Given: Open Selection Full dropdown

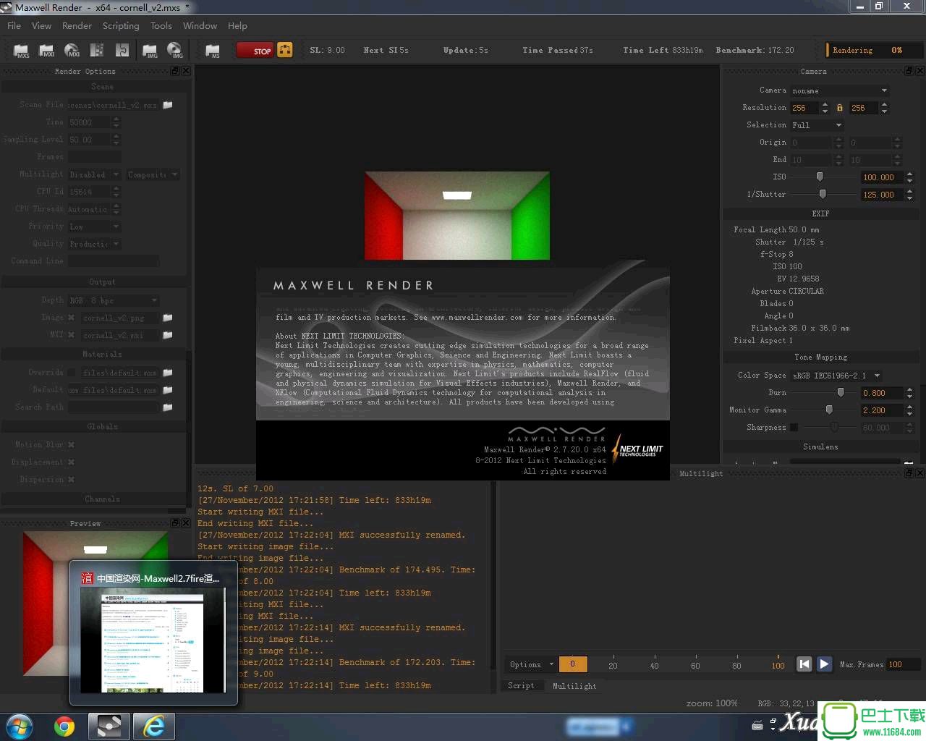Looking at the screenshot, I should tap(817, 125).
